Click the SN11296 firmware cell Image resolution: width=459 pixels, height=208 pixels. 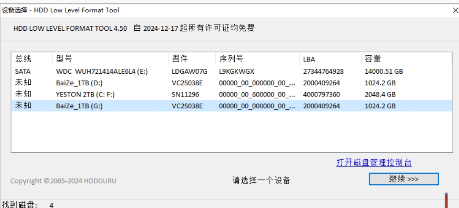(x=184, y=94)
